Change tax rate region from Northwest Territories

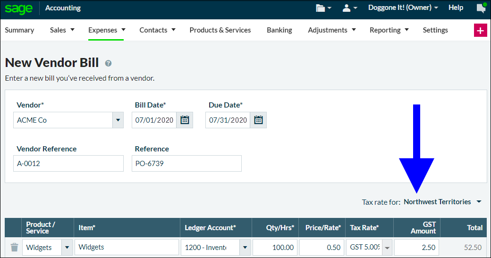pyautogui.click(x=442, y=202)
